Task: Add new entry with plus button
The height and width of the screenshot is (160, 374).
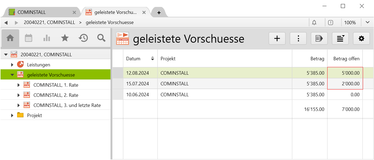Action: (x=277, y=39)
